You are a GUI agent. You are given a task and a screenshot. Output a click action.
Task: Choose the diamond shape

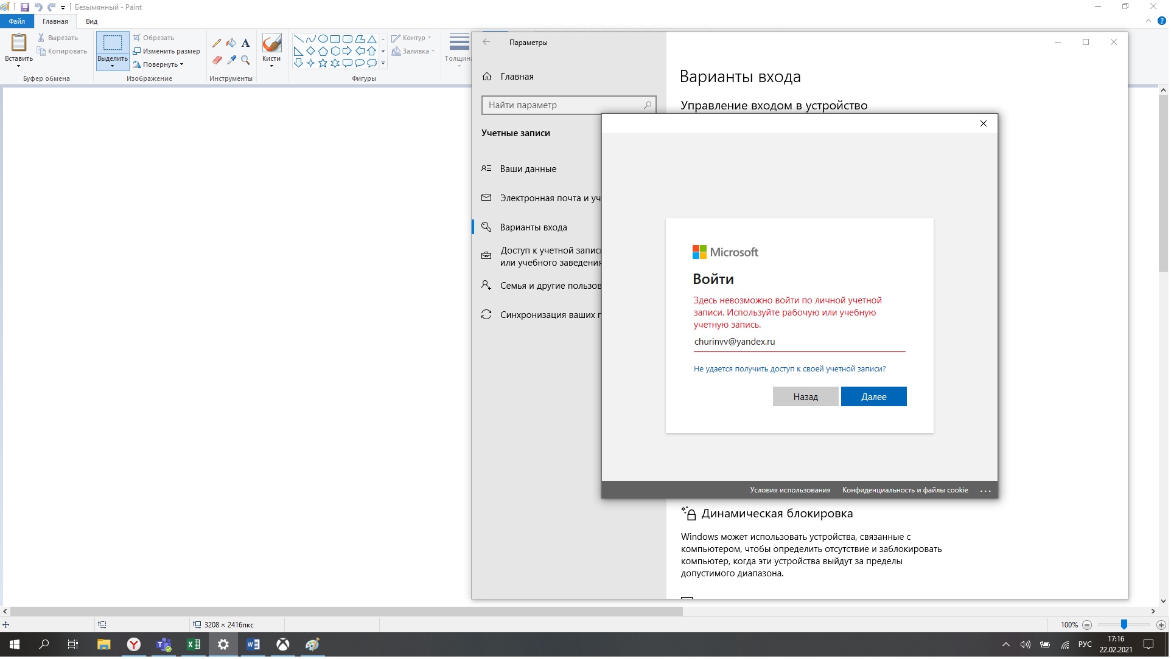[311, 50]
